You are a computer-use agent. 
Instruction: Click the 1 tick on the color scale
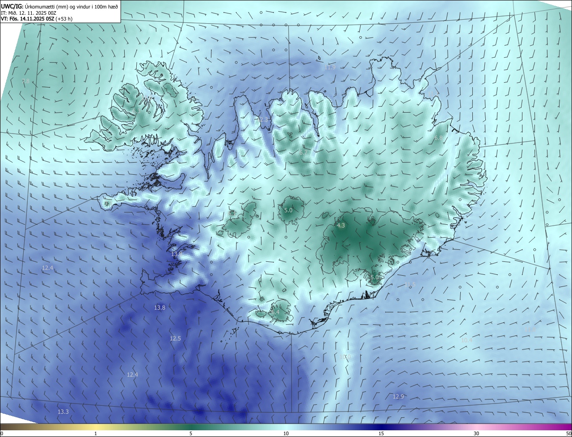click(x=96, y=433)
